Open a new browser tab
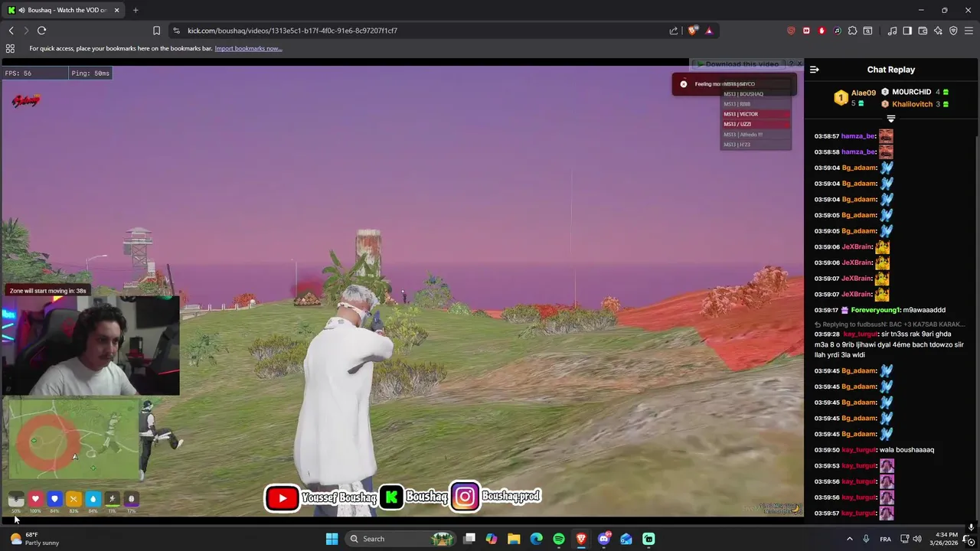The width and height of the screenshot is (980, 551). pos(136,10)
